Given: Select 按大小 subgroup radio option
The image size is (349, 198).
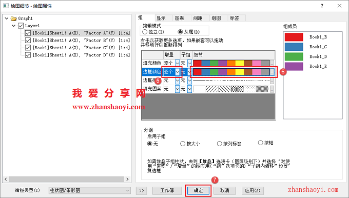Looking at the screenshot, I should 183,144.
